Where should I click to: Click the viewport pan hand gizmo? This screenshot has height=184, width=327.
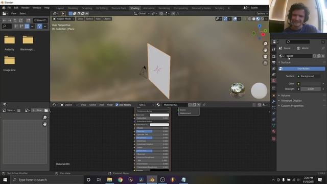pyautogui.click(x=265, y=50)
